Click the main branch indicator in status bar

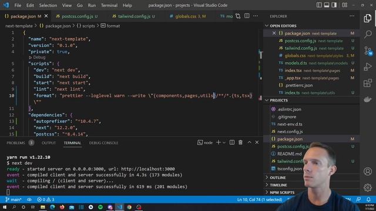click(14, 199)
